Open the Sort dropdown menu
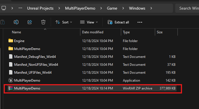 (64, 22)
